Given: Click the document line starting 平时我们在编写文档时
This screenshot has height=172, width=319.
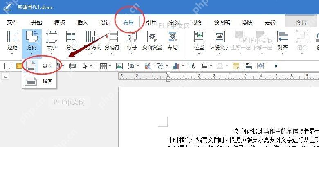Looking at the screenshot, I should pos(243,140).
